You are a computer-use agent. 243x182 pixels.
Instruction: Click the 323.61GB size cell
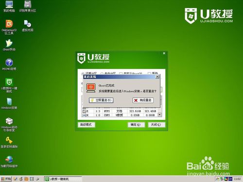pyautogui.click(x=135, y=111)
